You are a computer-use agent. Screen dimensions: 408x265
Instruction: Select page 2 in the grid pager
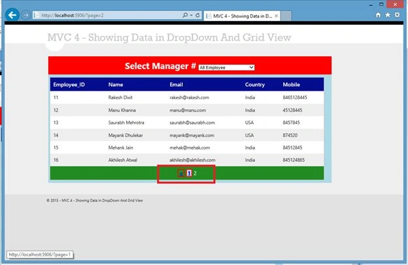(195, 173)
